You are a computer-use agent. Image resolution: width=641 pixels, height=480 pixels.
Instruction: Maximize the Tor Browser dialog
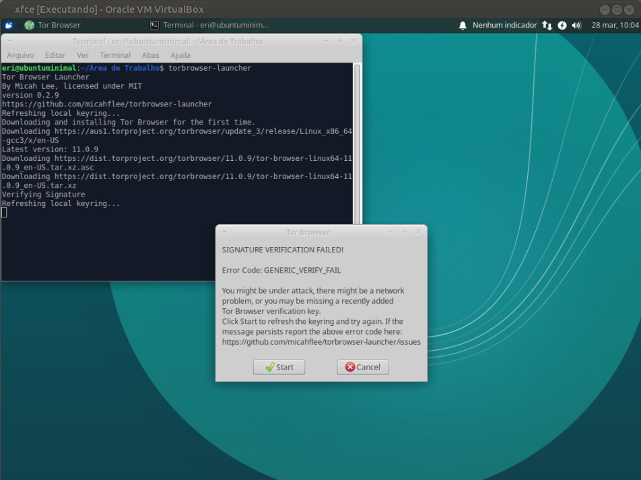click(404, 232)
